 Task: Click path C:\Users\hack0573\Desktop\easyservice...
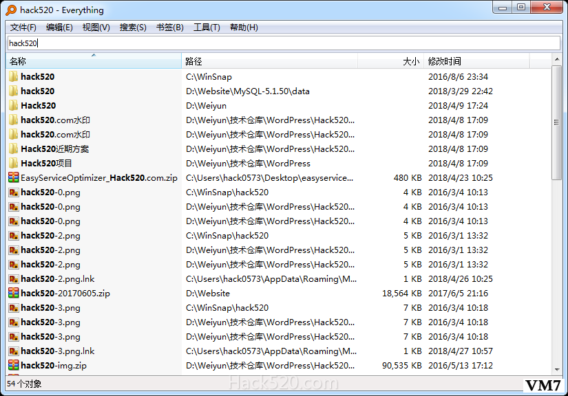269,178
